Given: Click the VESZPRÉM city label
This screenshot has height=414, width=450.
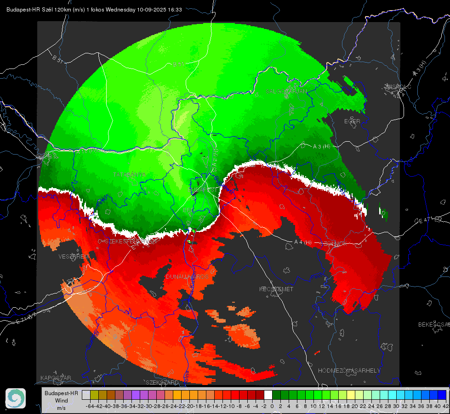Looking at the screenshot, I should click(74, 256).
